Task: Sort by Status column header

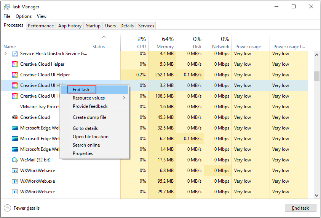Action: pyautogui.click(x=105, y=43)
